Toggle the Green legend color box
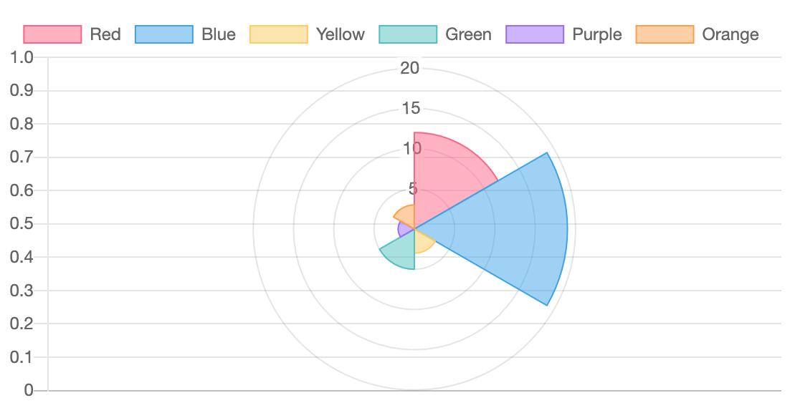The height and width of the screenshot is (408, 790). click(x=408, y=34)
